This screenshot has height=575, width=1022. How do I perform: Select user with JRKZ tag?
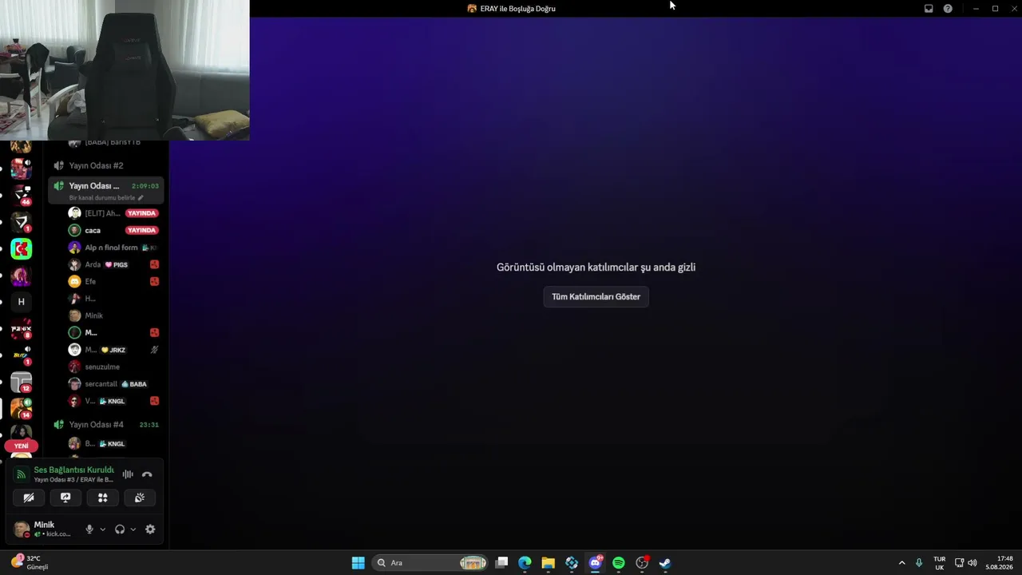[x=113, y=350]
